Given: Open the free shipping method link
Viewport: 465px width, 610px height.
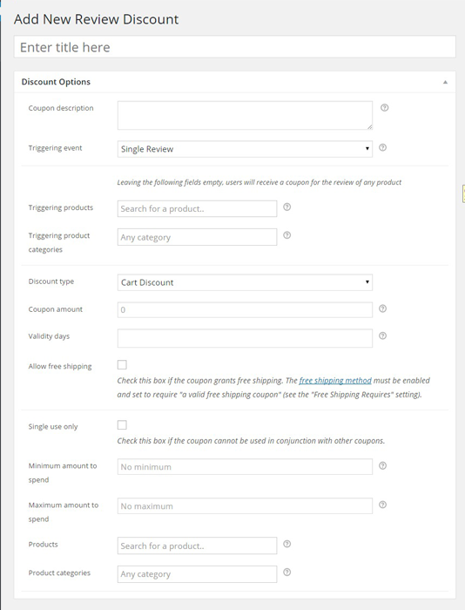Looking at the screenshot, I should pos(335,381).
